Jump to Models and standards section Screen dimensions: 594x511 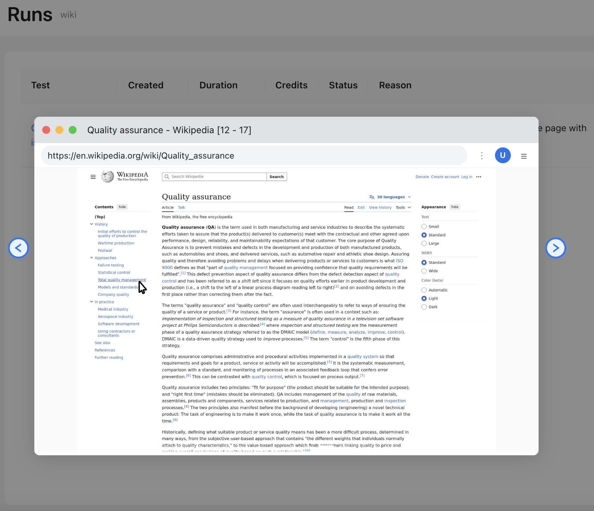[118, 287]
